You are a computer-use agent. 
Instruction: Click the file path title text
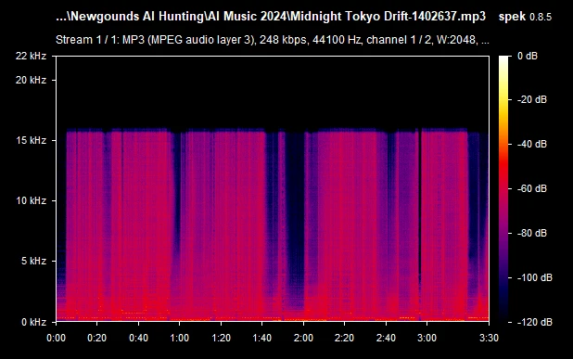(x=271, y=17)
